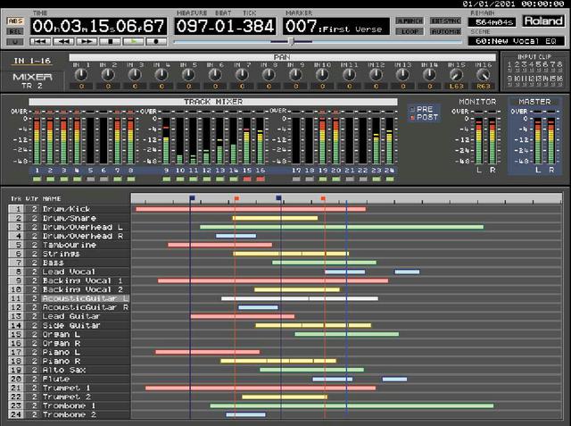The height and width of the screenshot is (426, 571).
Task: Select the AcousticGuitar L track name
Action: click(x=85, y=298)
